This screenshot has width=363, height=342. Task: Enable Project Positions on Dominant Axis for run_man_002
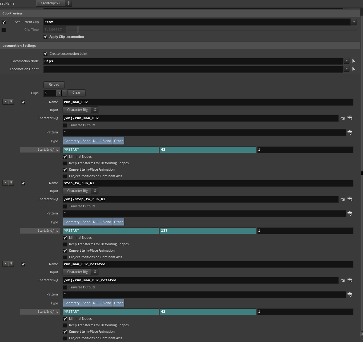coord(65,176)
